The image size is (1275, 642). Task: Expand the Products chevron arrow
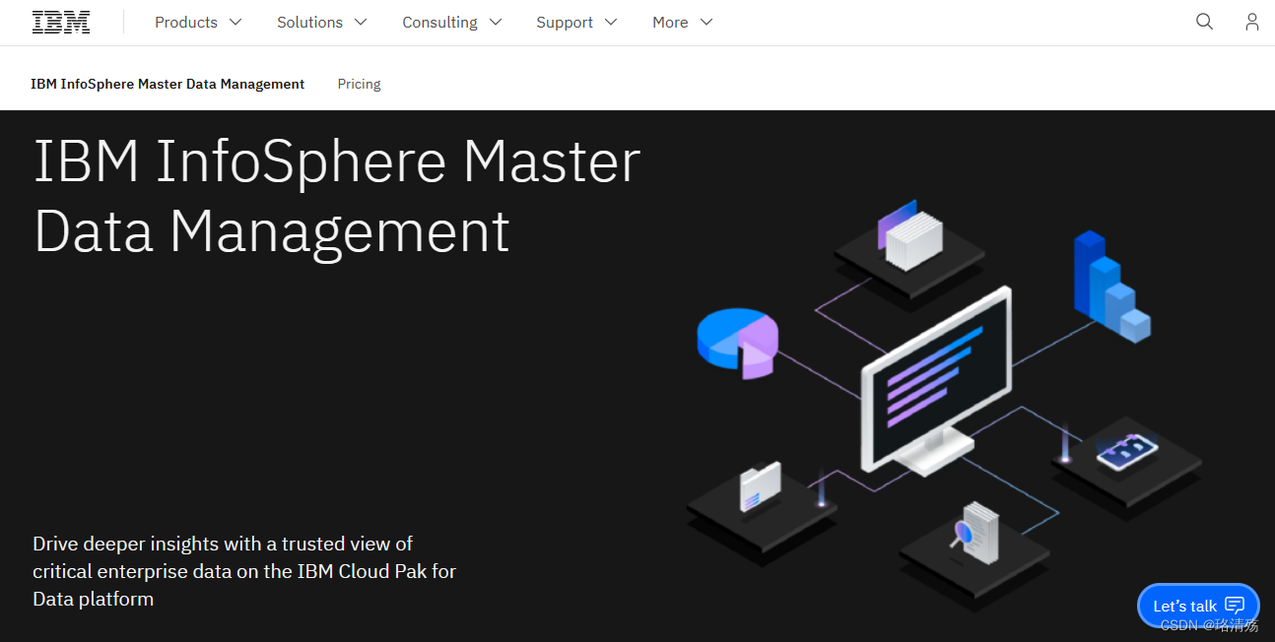pyautogui.click(x=235, y=22)
